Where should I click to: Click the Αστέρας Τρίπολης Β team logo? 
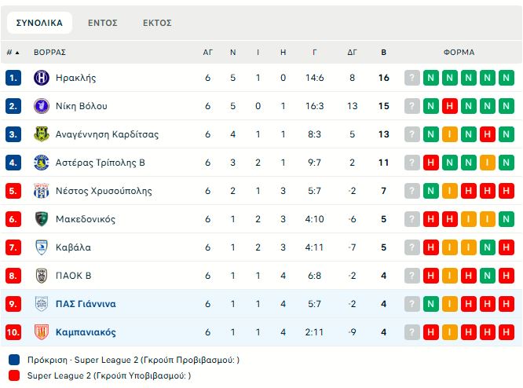click(41, 163)
